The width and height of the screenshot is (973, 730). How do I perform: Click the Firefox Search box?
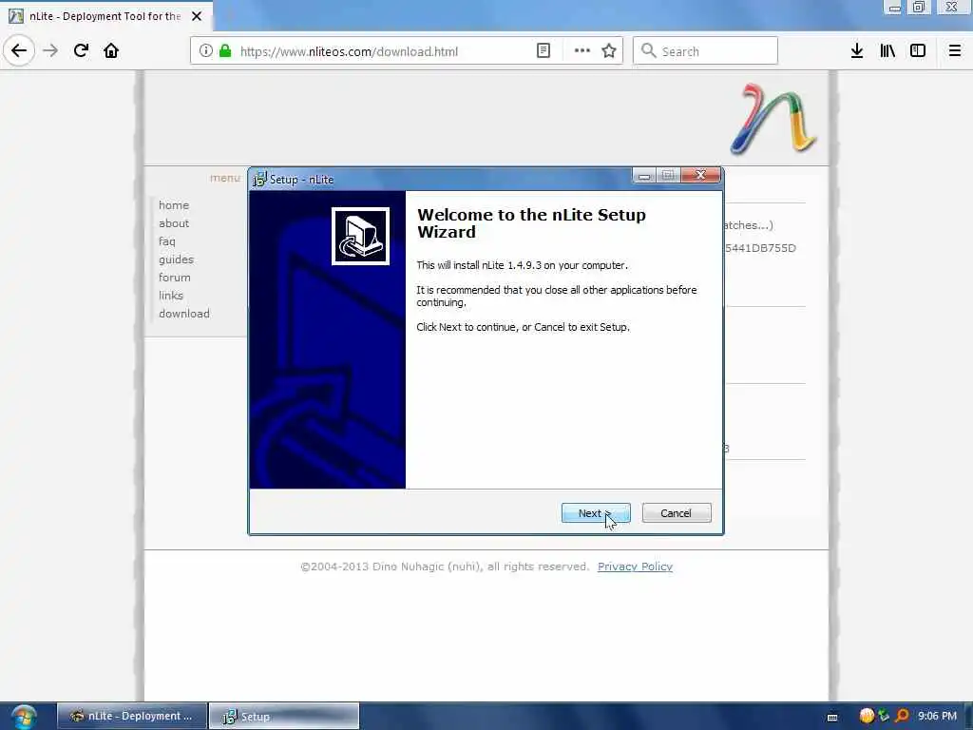click(x=705, y=51)
